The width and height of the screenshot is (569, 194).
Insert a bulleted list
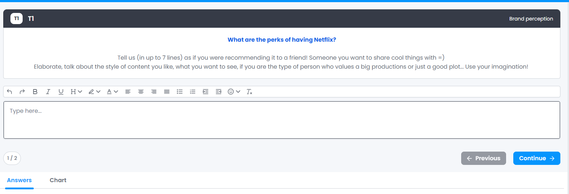(x=180, y=92)
